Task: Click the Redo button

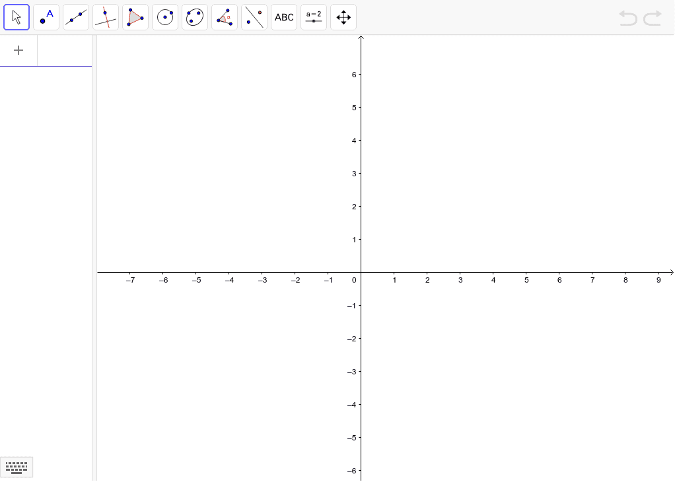Action: (x=652, y=18)
